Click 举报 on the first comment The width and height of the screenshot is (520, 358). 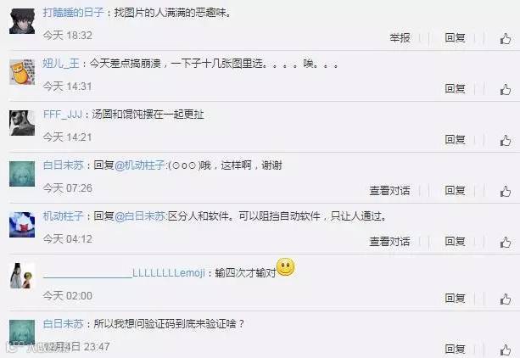coord(400,38)
